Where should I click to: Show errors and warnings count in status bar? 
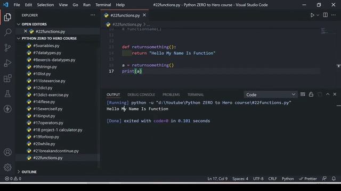[x=13, y=179]
